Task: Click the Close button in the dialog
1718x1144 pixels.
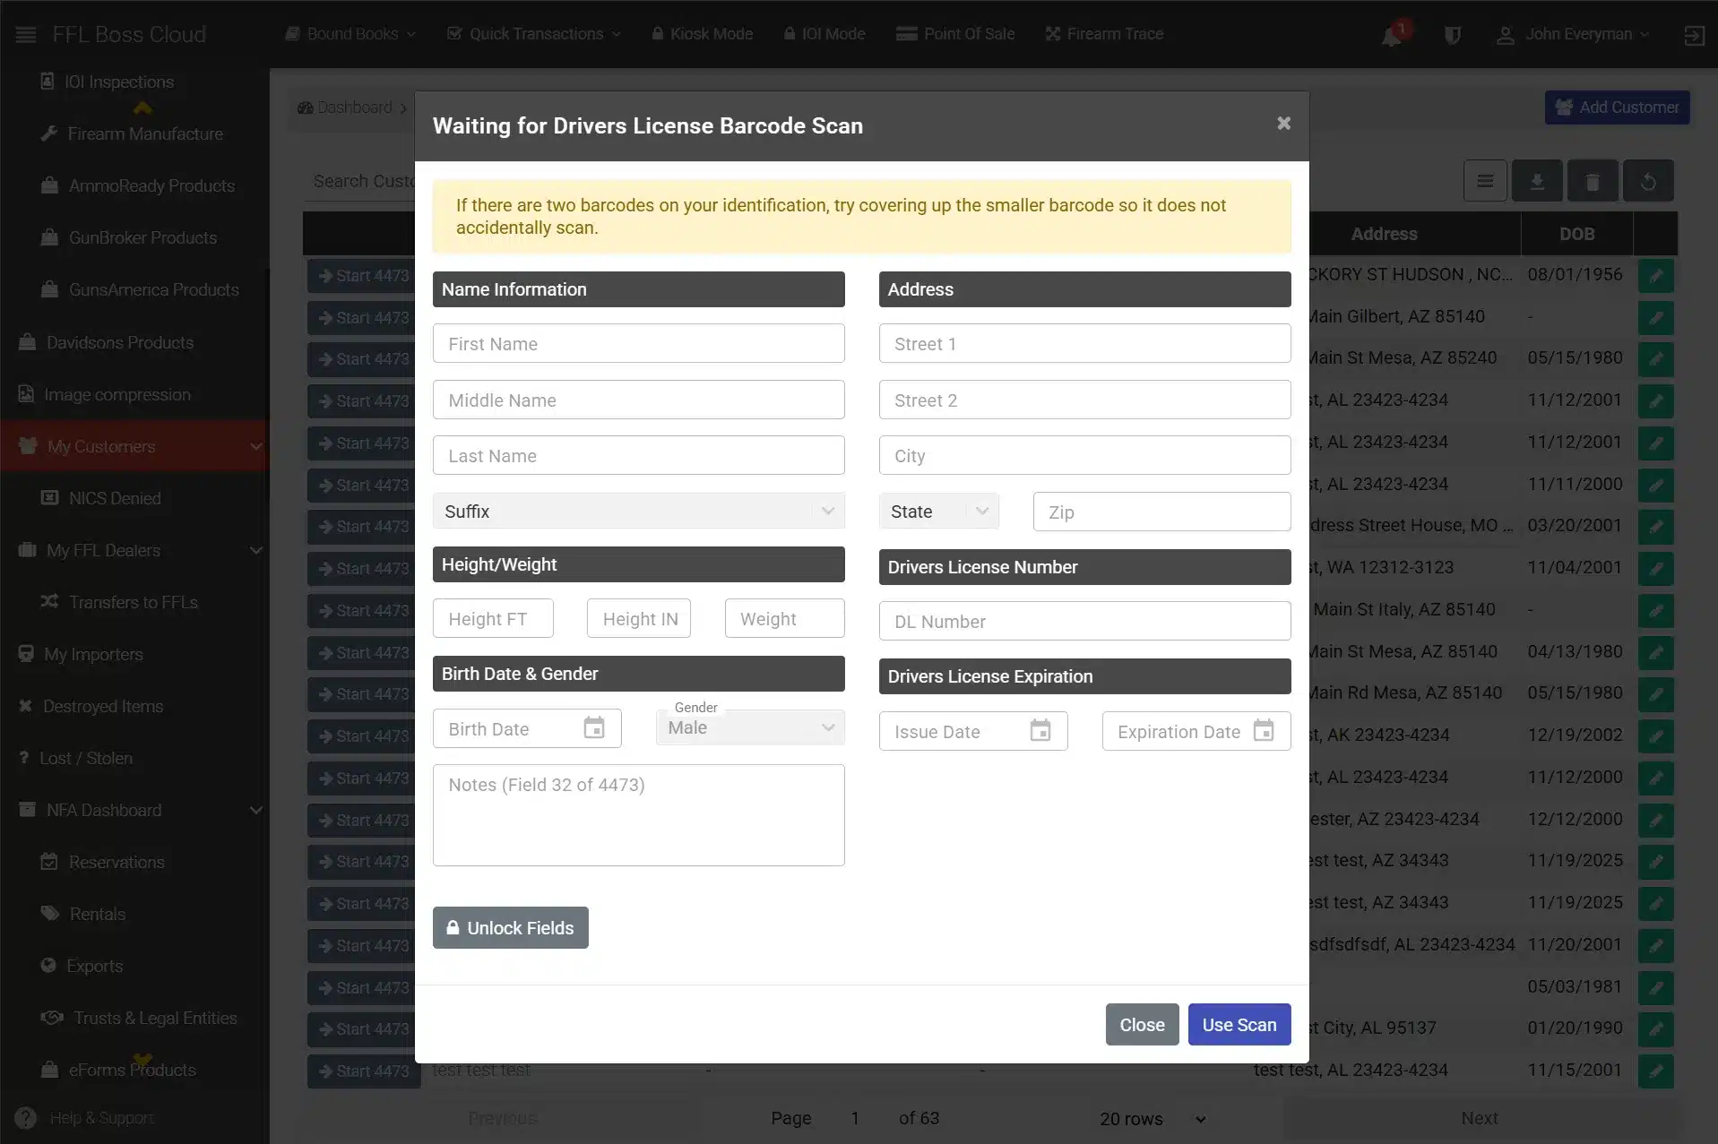Action: [1142, 1024]
